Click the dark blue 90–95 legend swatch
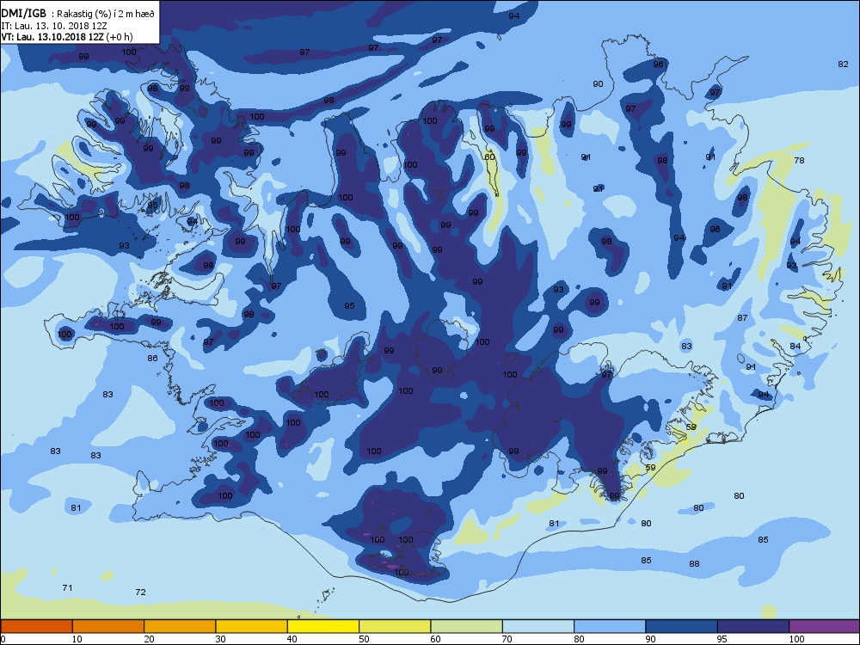 click(682, 626)
